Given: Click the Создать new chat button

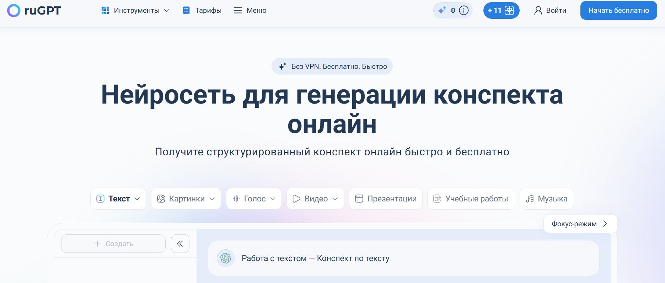Looking at the screenshot, I should [113, 244].
